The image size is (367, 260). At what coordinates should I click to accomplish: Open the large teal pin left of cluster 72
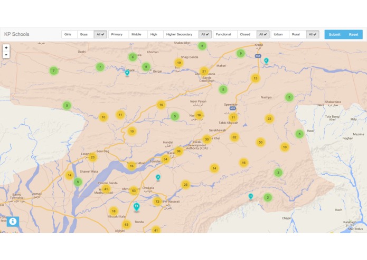pyautogui.click(x=136, y=207)
